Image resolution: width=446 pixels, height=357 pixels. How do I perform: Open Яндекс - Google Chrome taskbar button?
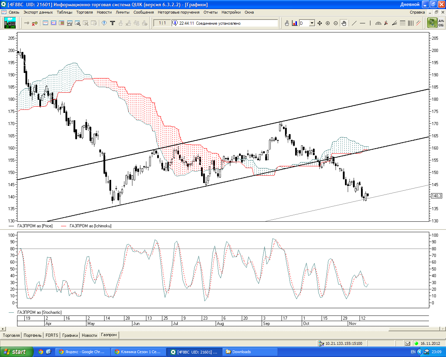[83, 352]
